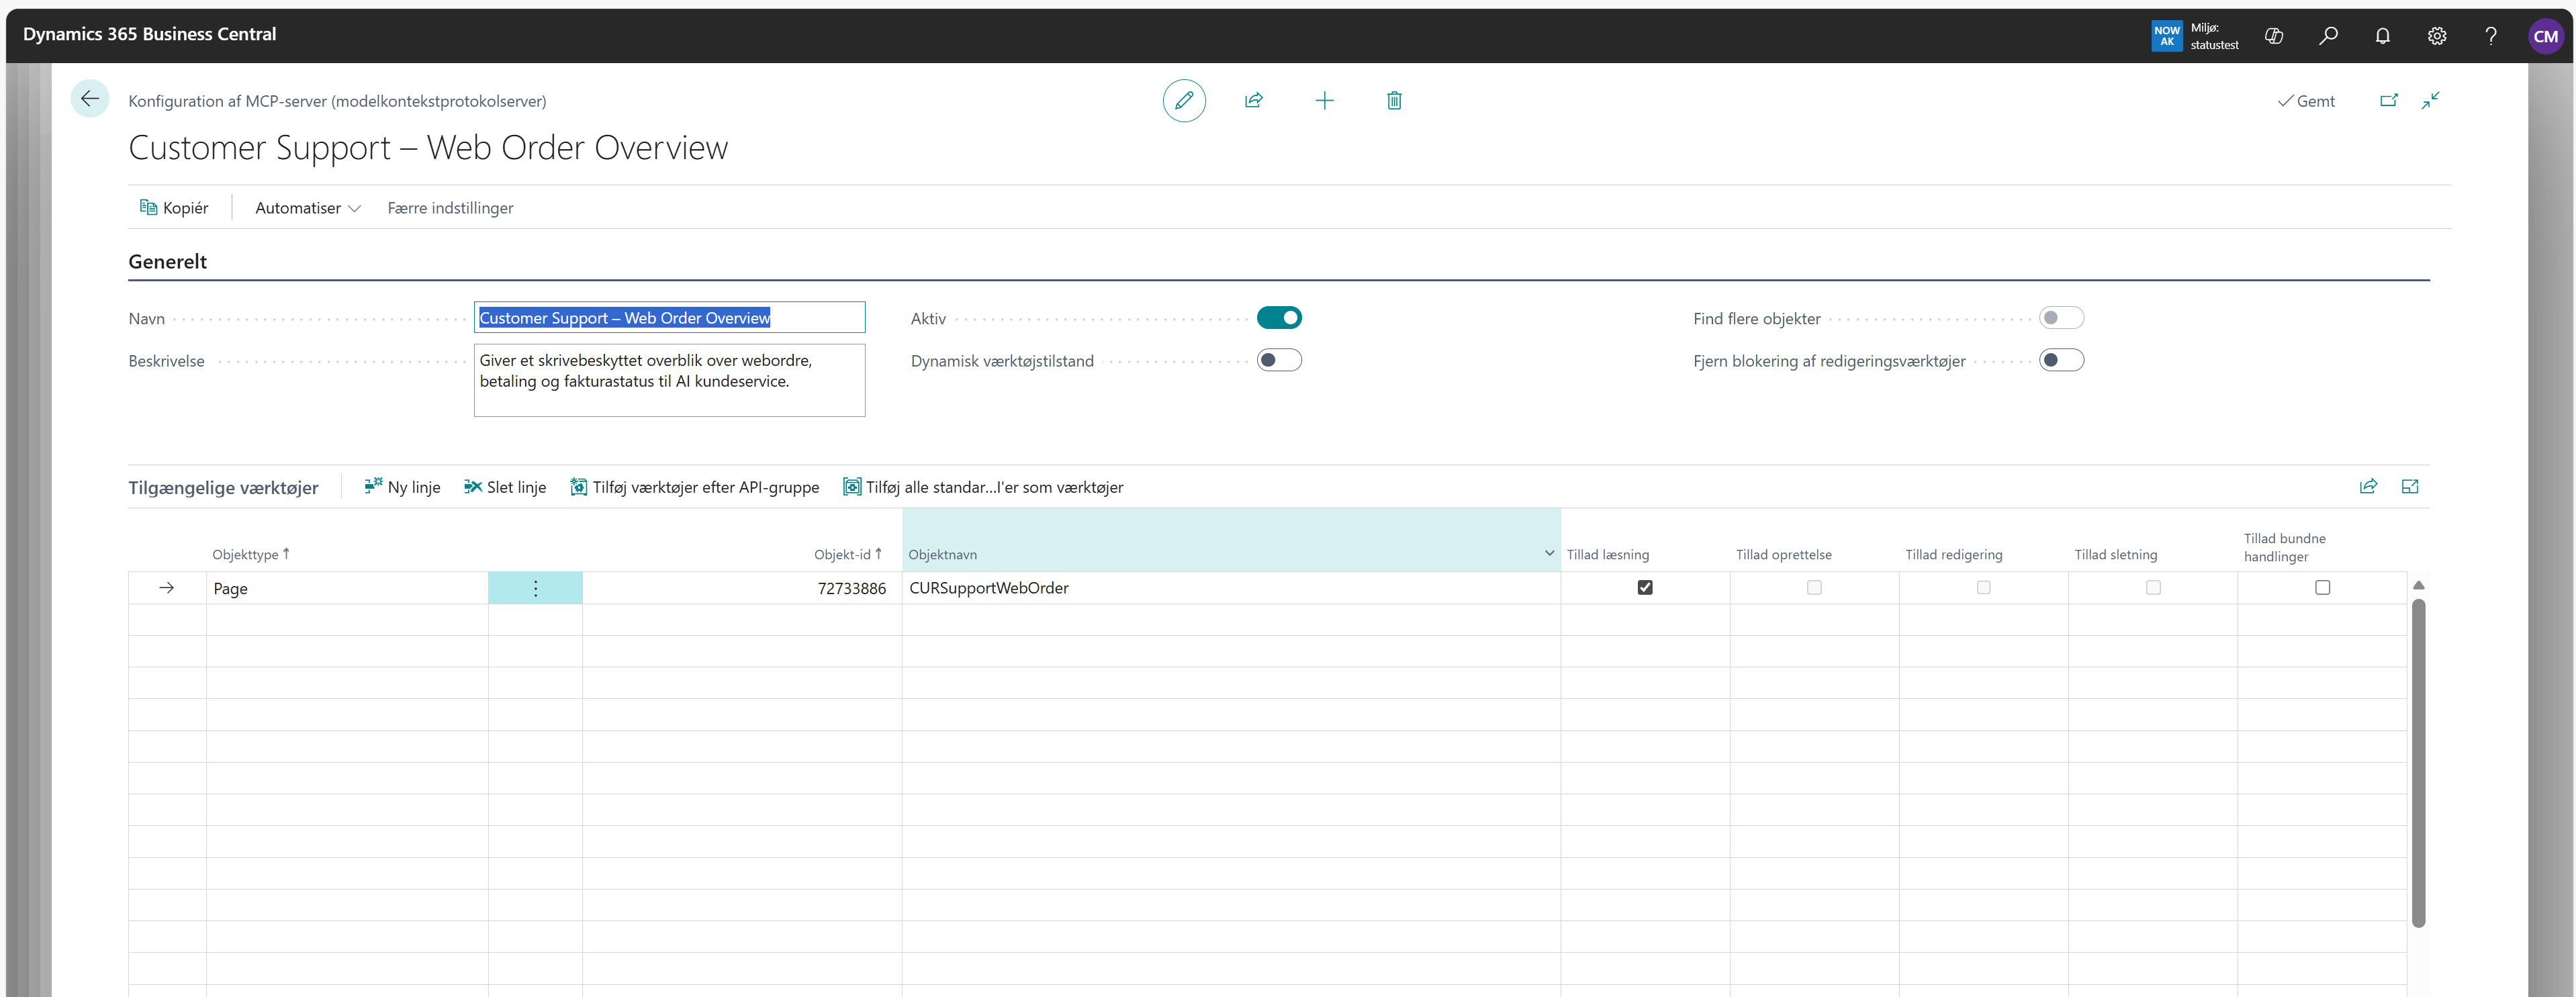Open the Copilot icon in top bar

[2274, 36]
